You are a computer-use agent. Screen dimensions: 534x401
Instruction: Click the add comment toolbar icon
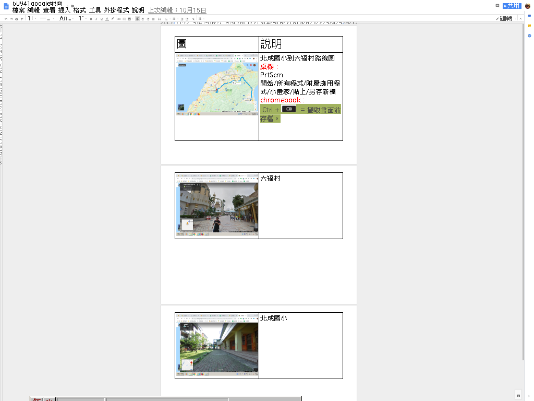pos(124,19)
